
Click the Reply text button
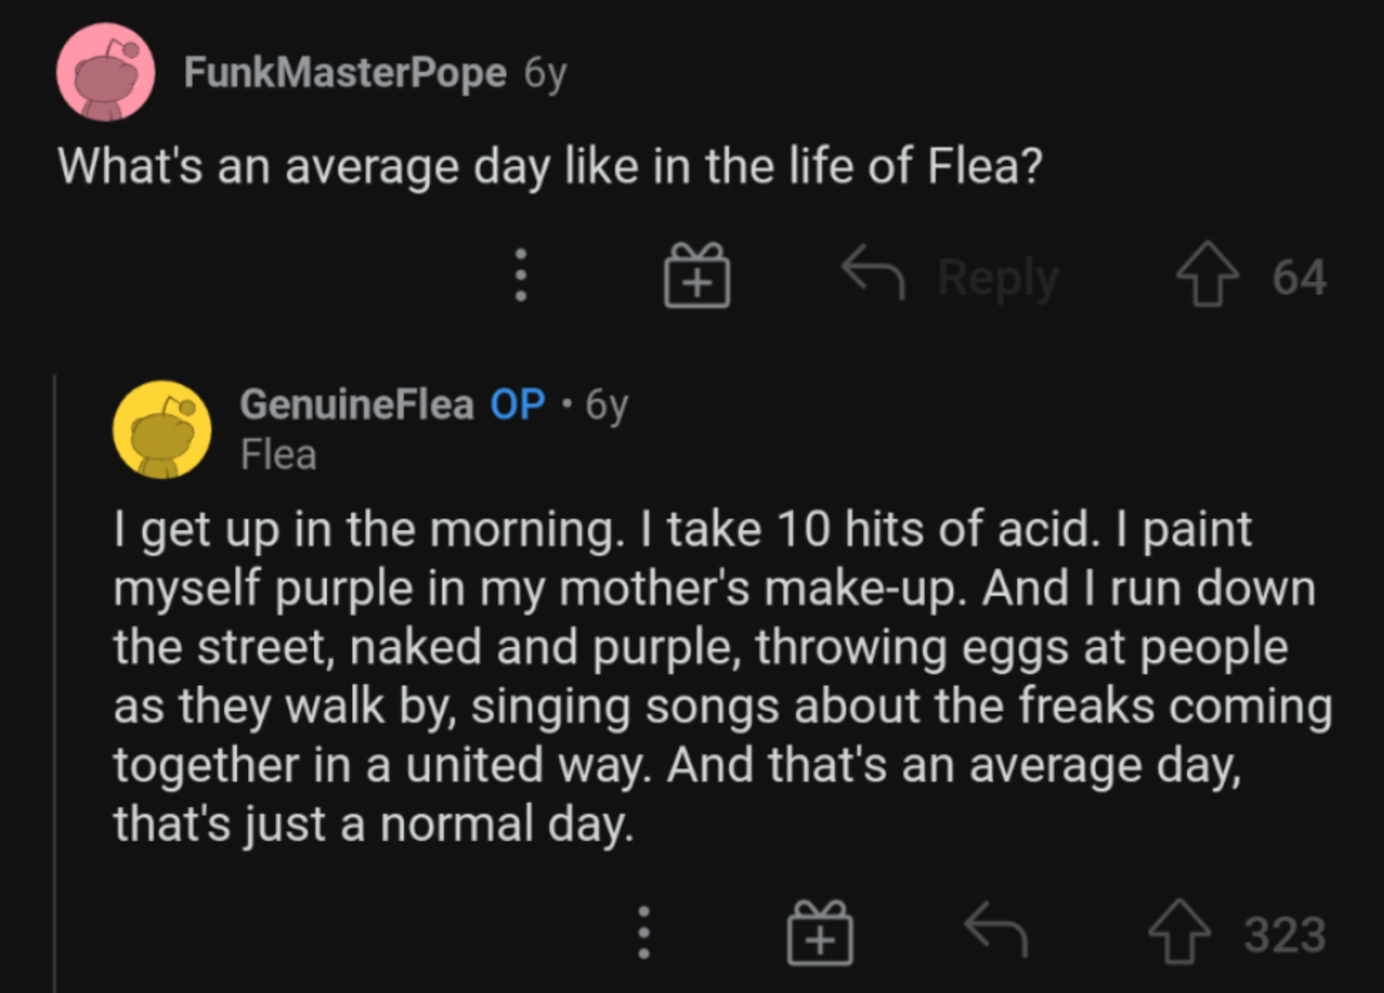click(997, 278)
